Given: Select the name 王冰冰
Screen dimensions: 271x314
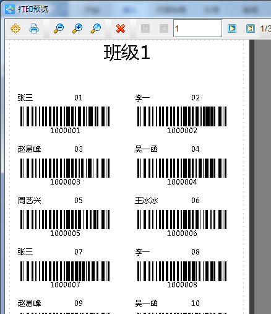Looking at the screenshot, I should pos(147,201).
